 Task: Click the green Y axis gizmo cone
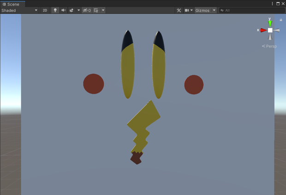(x=270, y=24)
